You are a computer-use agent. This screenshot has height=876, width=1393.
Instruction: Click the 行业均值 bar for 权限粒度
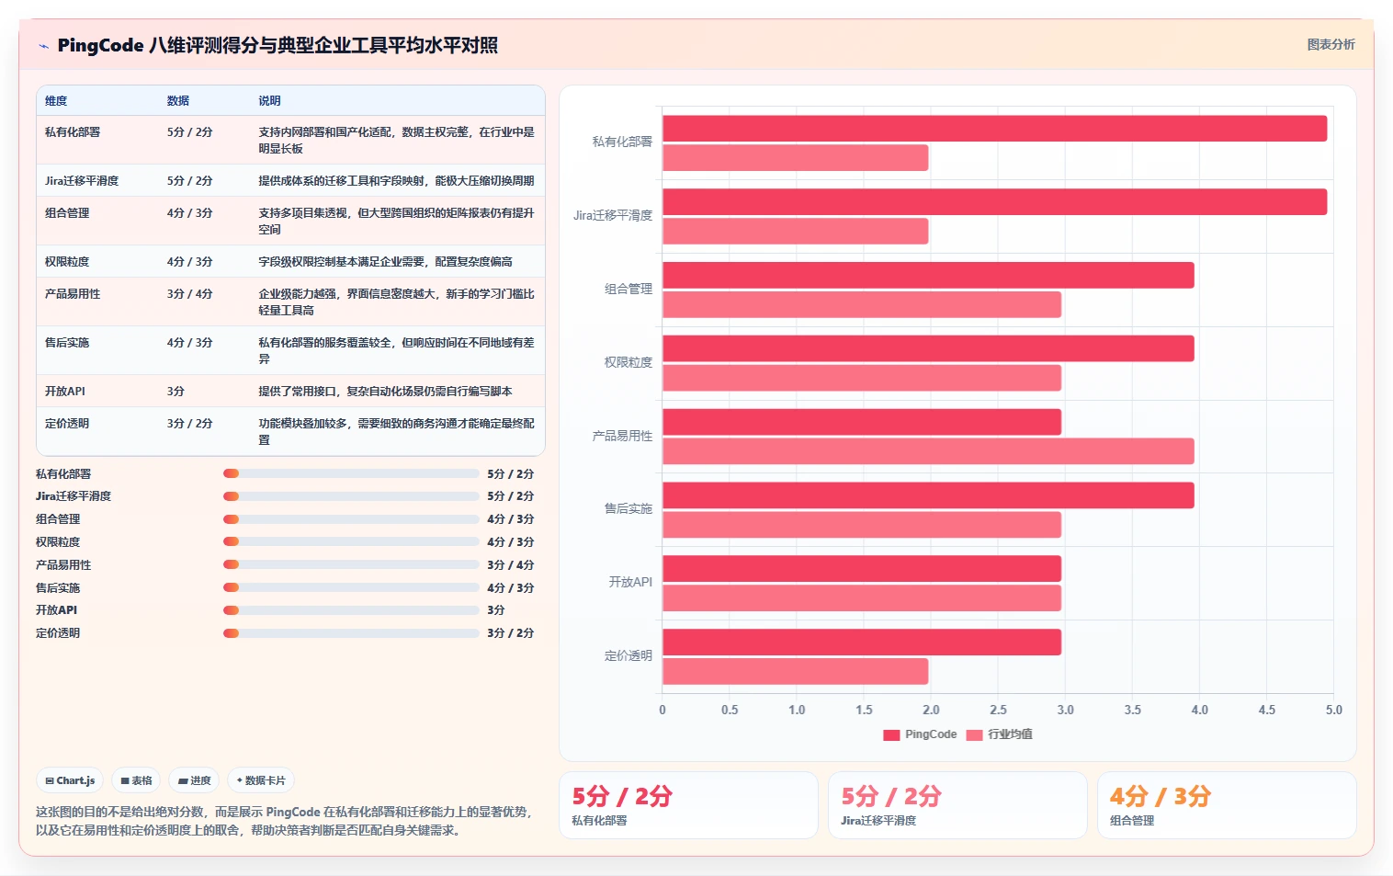tap(862, 378)
